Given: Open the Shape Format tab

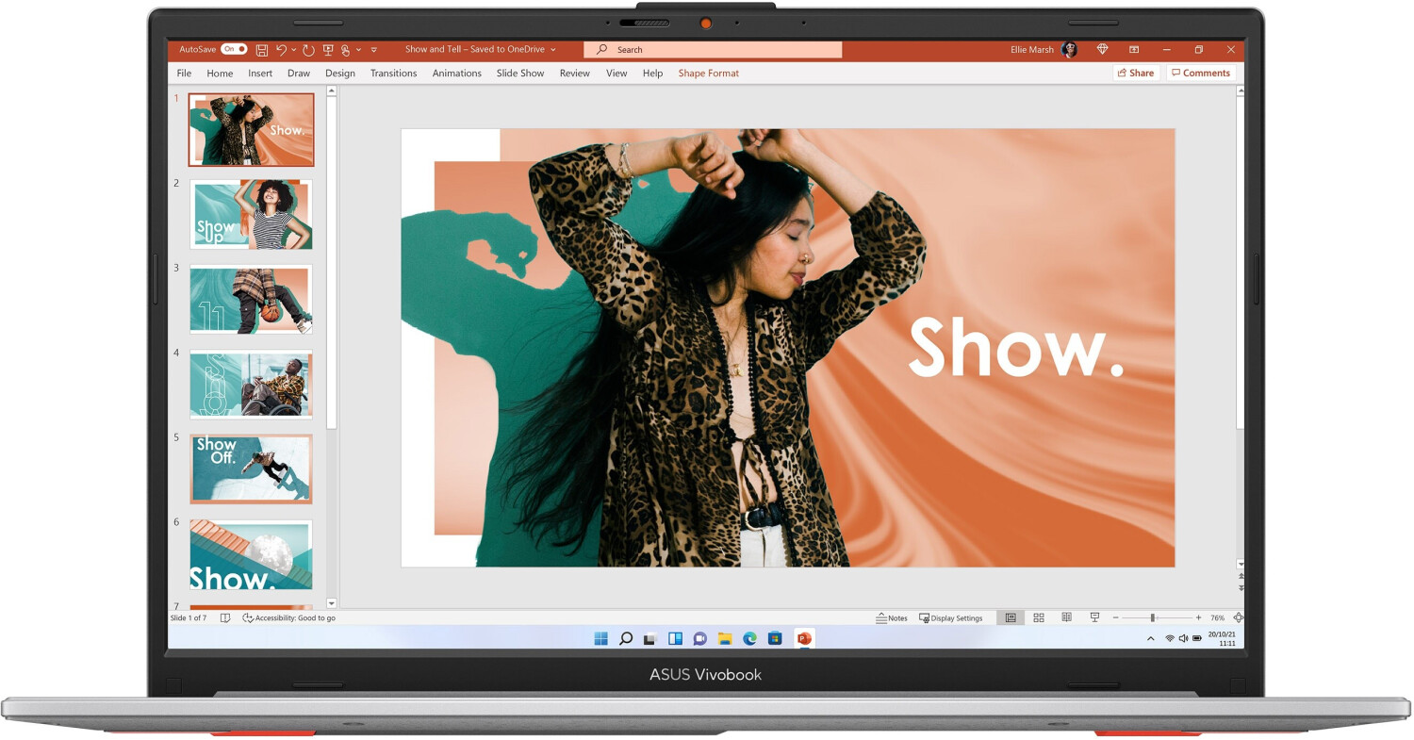Looking at the screenshot, I should pyautogui.click(x=708, y=74).
